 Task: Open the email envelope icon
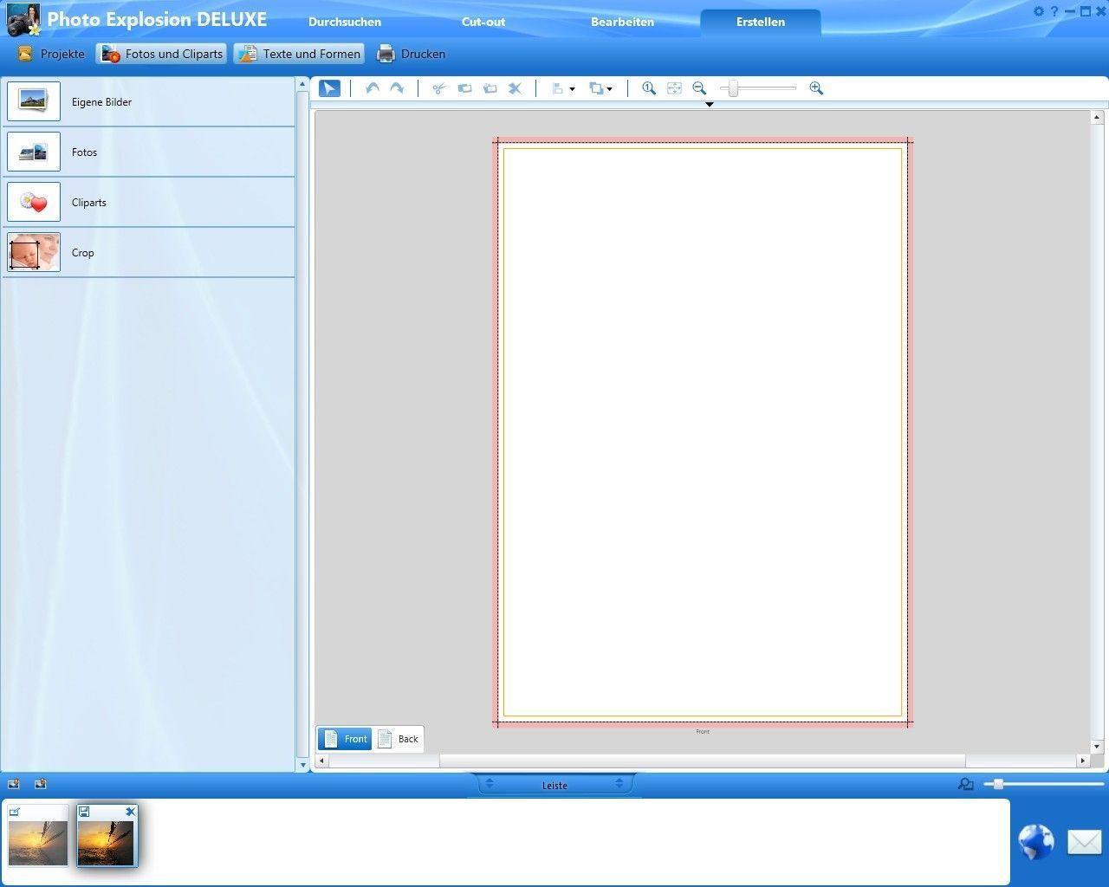(1083, 842)
